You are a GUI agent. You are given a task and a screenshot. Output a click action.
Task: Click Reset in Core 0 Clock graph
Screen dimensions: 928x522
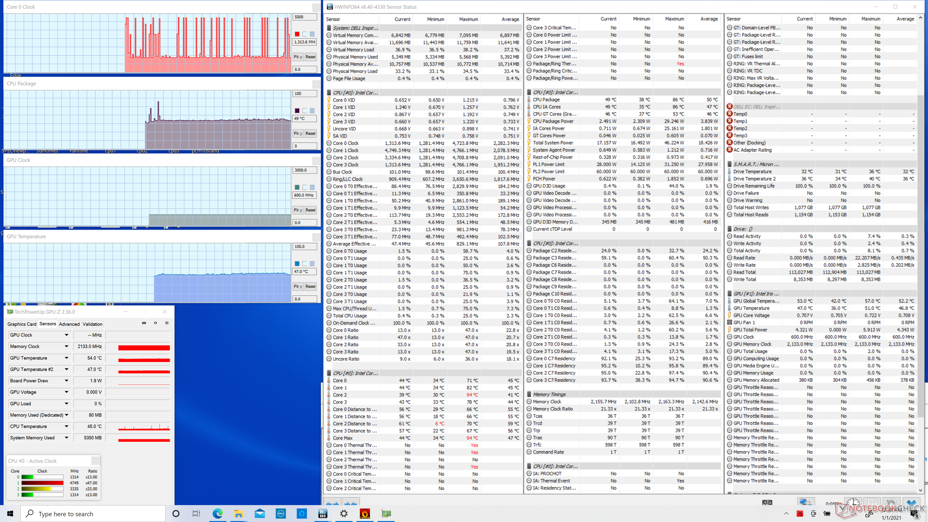(x=310, y=57)
